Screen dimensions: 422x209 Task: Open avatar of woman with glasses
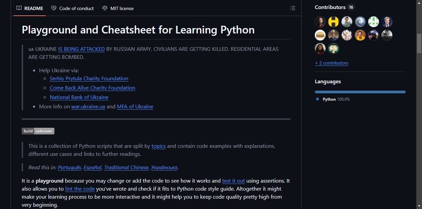point(320,48)
